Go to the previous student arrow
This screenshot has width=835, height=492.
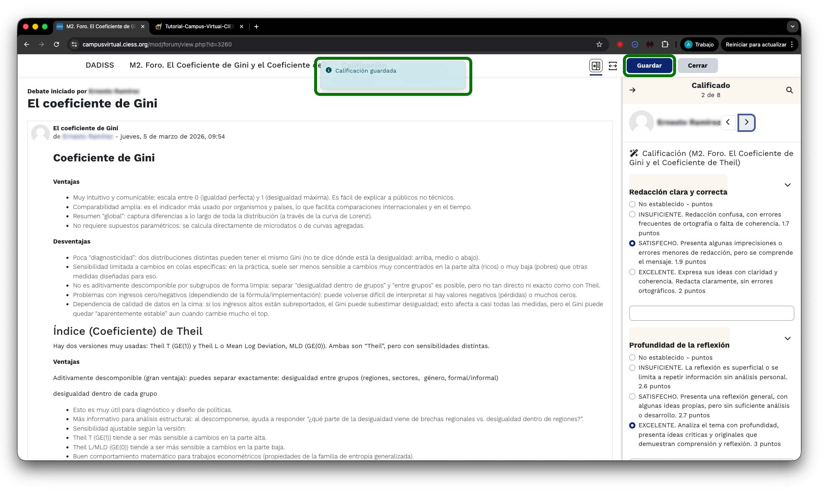point(728,122)
